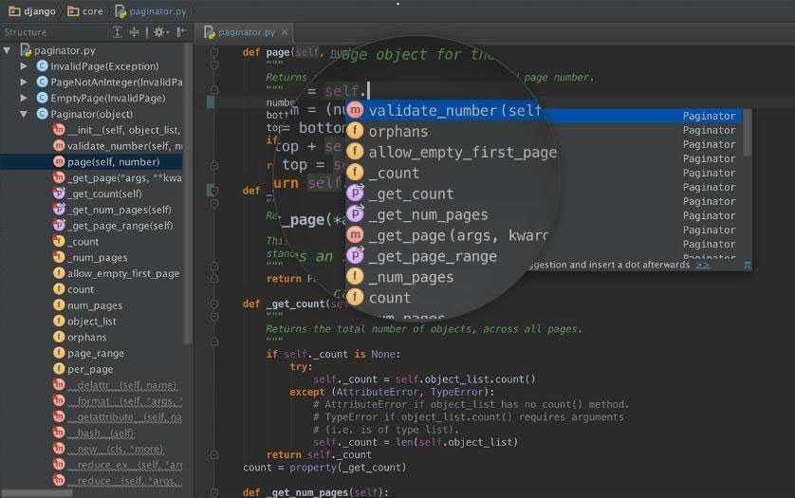Click the _get_num_pages property icon in structure
The height and width of the screenshot is (498, 795).
tap(59, 210)
